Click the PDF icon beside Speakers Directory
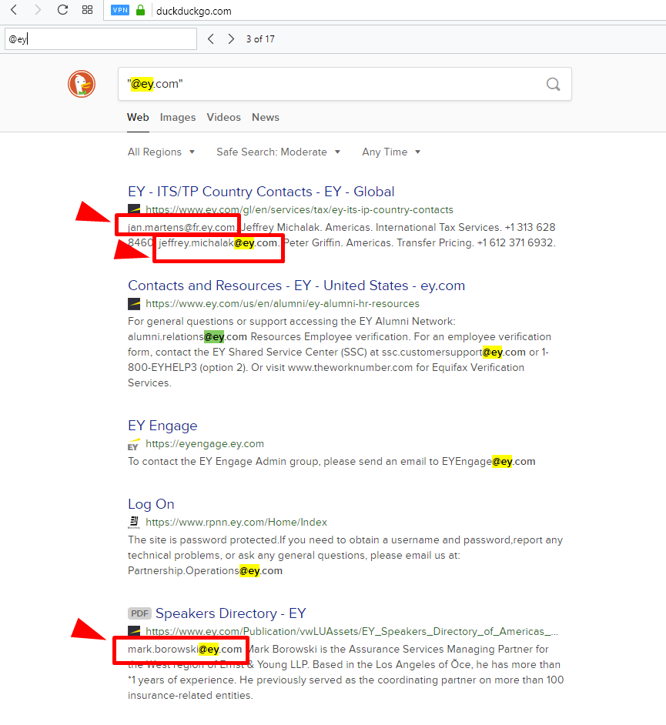Viewport: 666px width, 725px height. pos(139,613)
